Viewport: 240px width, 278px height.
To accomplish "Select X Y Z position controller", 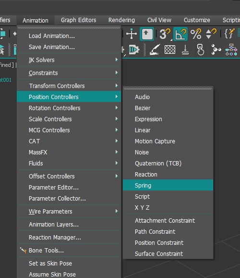I will point(168,207).
